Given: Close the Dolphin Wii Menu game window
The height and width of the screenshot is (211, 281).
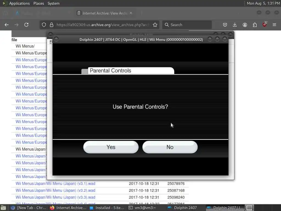Looking at the screenshot, I should tap(224, 39).
